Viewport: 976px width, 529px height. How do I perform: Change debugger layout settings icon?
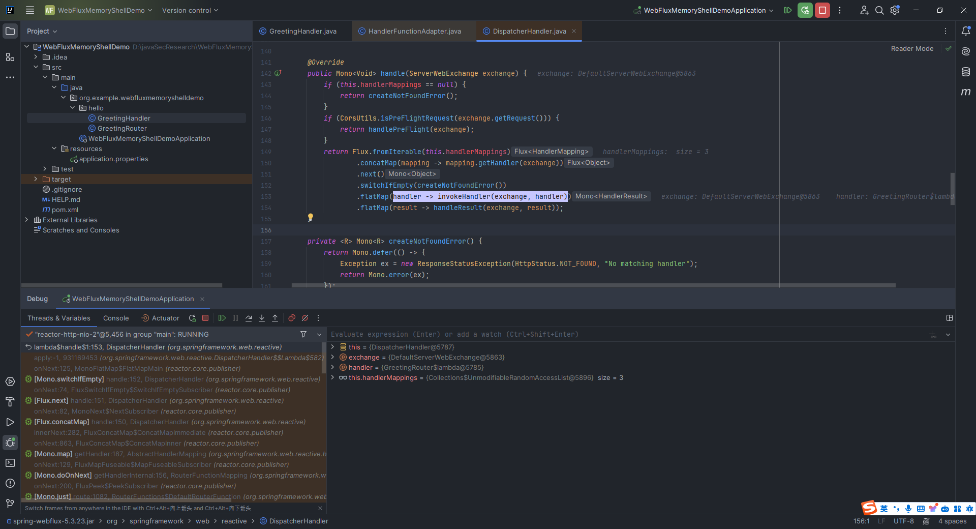[950, 318]
